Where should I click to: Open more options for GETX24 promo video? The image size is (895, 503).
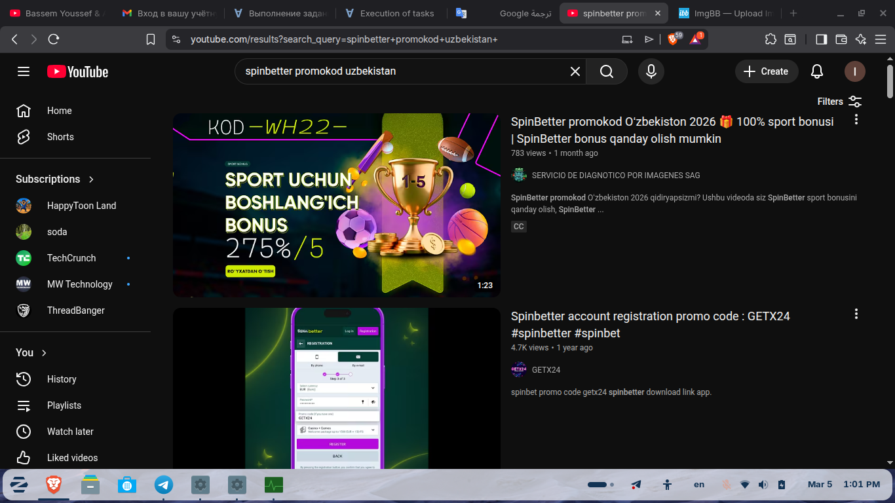(x=856, y=314)
